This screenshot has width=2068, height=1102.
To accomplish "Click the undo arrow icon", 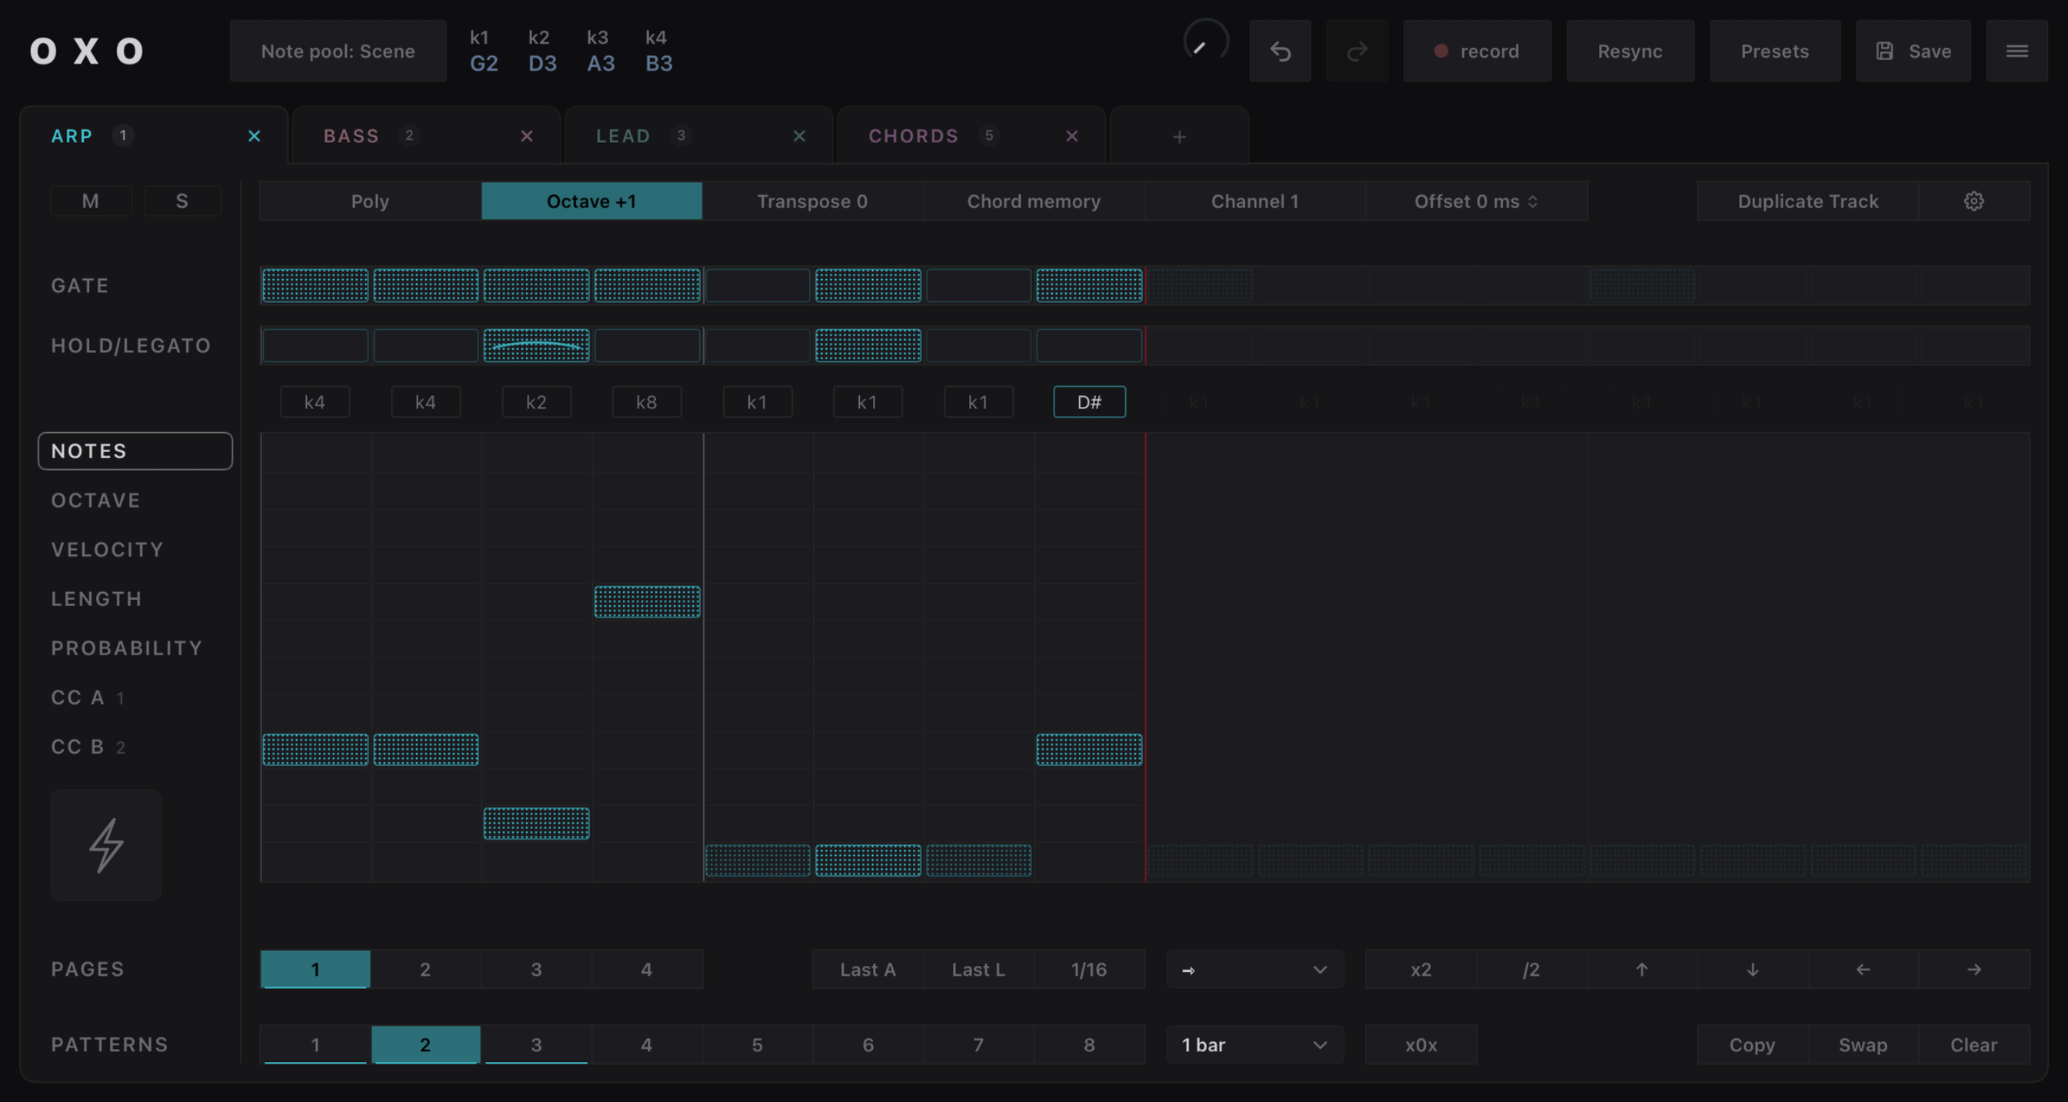I will (1280, 52).
